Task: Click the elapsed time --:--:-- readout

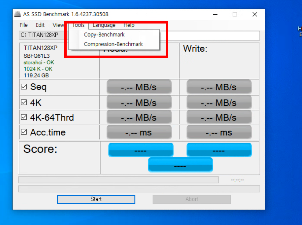Action: tap(237, 180)
